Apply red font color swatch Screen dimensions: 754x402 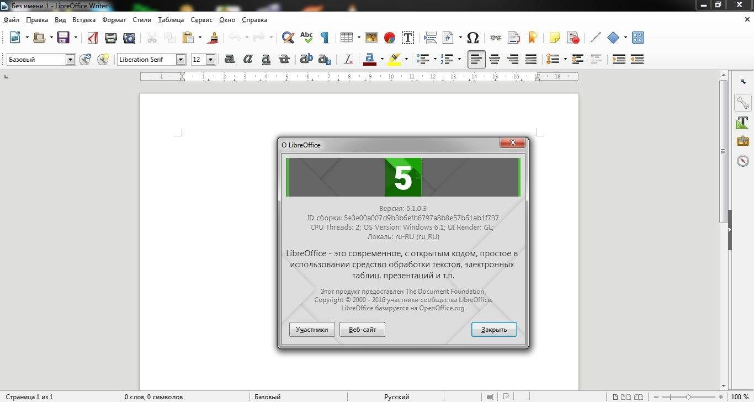click(370, 59)
